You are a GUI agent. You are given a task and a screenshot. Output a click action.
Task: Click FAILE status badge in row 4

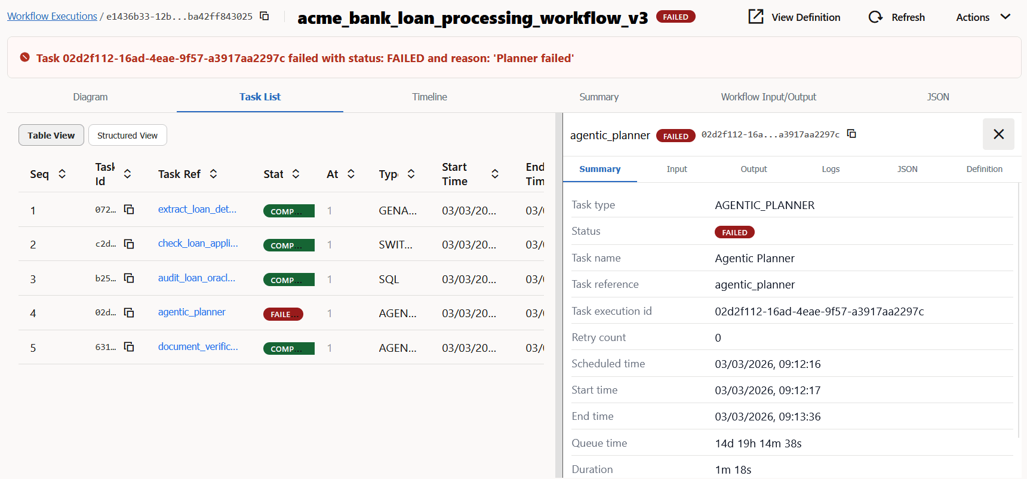283,314
